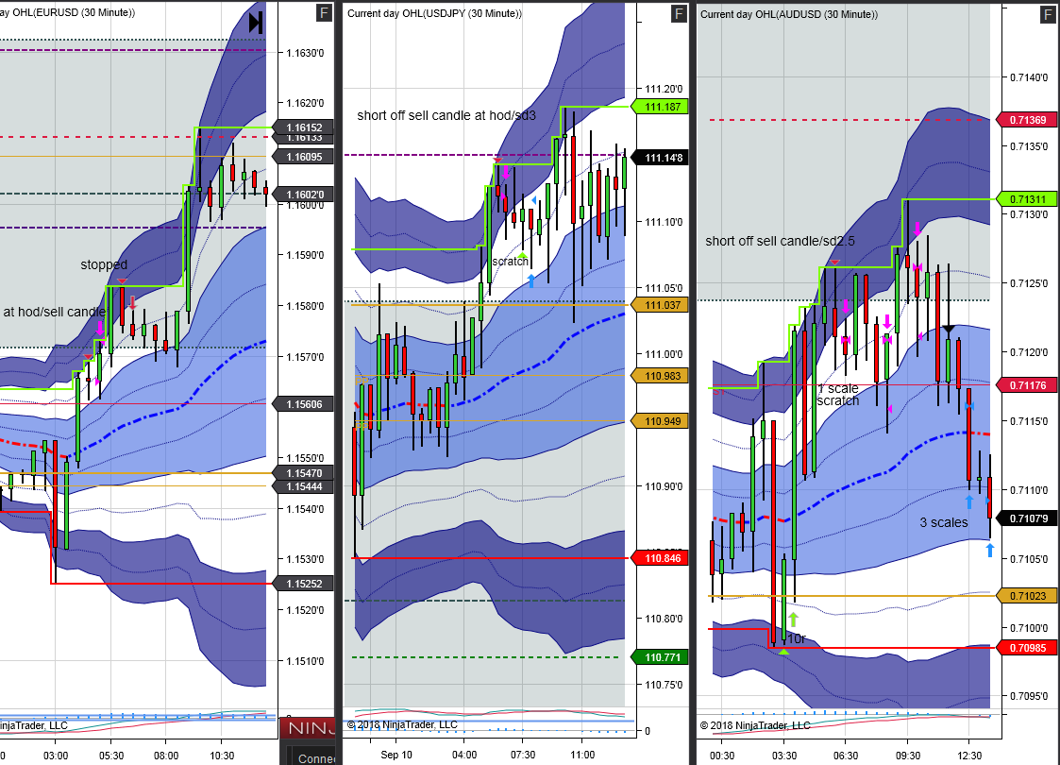The height and width of the screenshot is (765, 1060).
Task: Click the 12:30 label on the AUDUSD time axis
Action: 969,756
